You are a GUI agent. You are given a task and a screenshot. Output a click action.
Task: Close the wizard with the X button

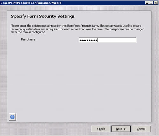coord(156,3)
